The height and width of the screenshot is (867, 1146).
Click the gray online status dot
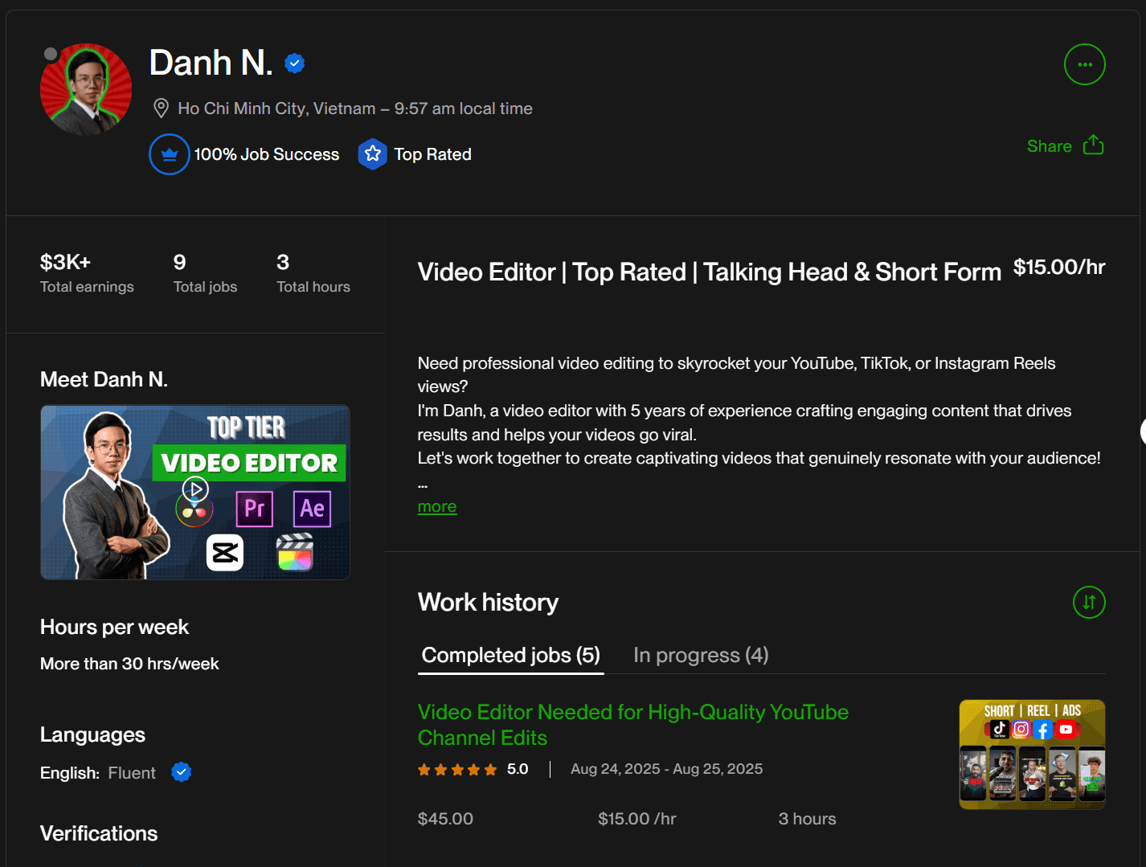[x=51, y=54]
